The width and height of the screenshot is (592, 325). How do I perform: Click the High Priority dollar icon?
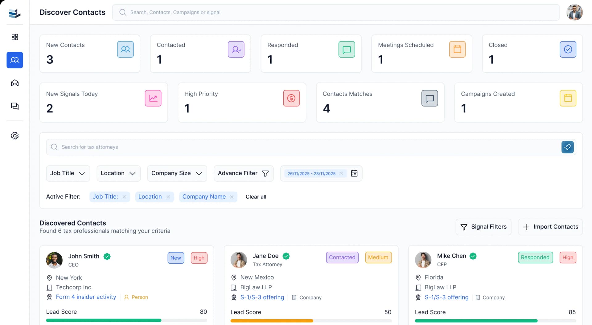pyautogui.click(x=291, y=98)
